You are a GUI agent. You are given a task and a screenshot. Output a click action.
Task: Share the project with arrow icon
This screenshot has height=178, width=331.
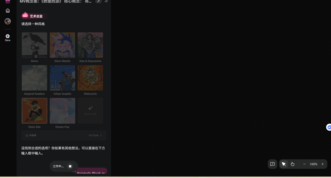pos(106,1)
